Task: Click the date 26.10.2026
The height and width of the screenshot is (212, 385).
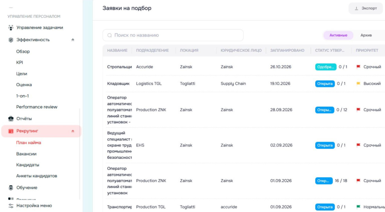Action: click(x=280, y=67)
